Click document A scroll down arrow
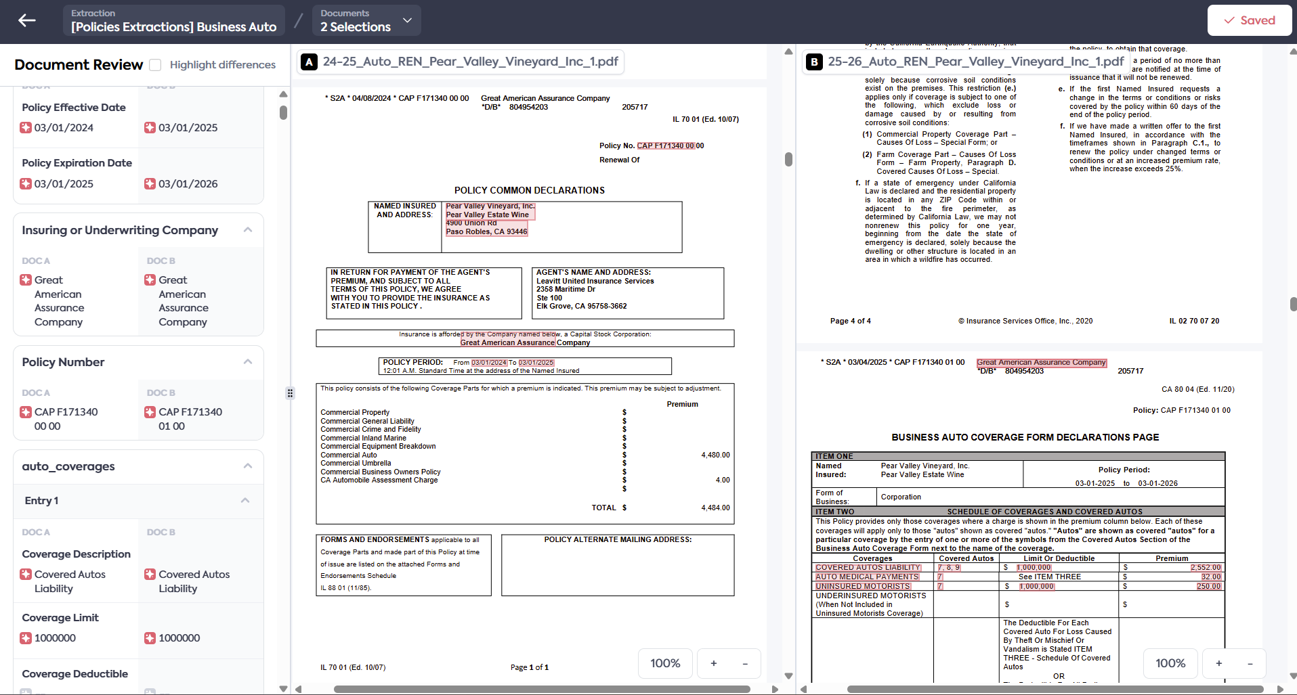 788,675
